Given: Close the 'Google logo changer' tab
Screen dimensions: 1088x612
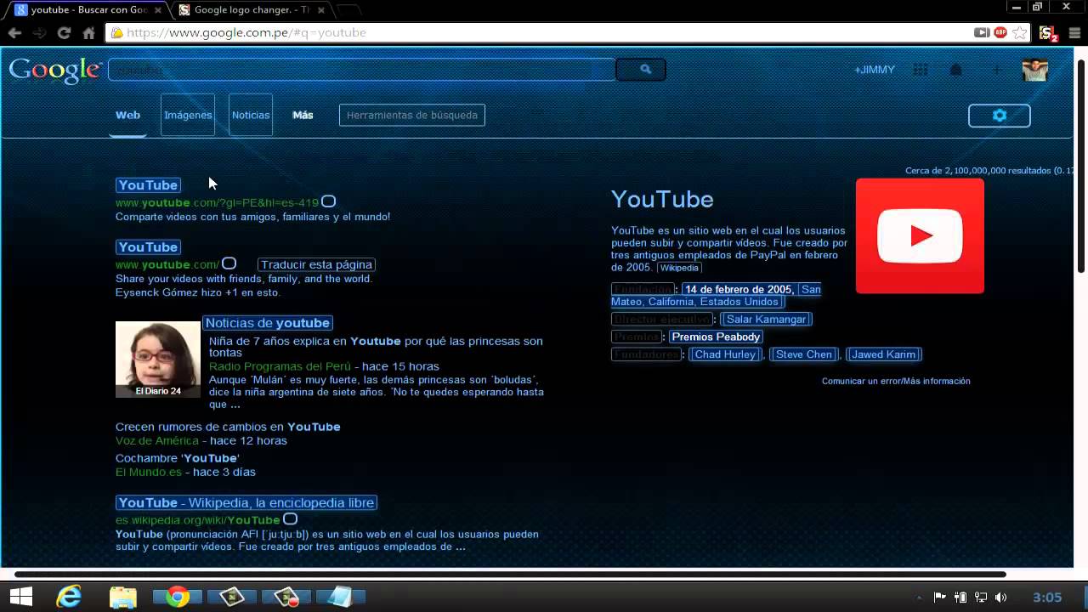Looking at the screenshot, I should coord(320,10).
